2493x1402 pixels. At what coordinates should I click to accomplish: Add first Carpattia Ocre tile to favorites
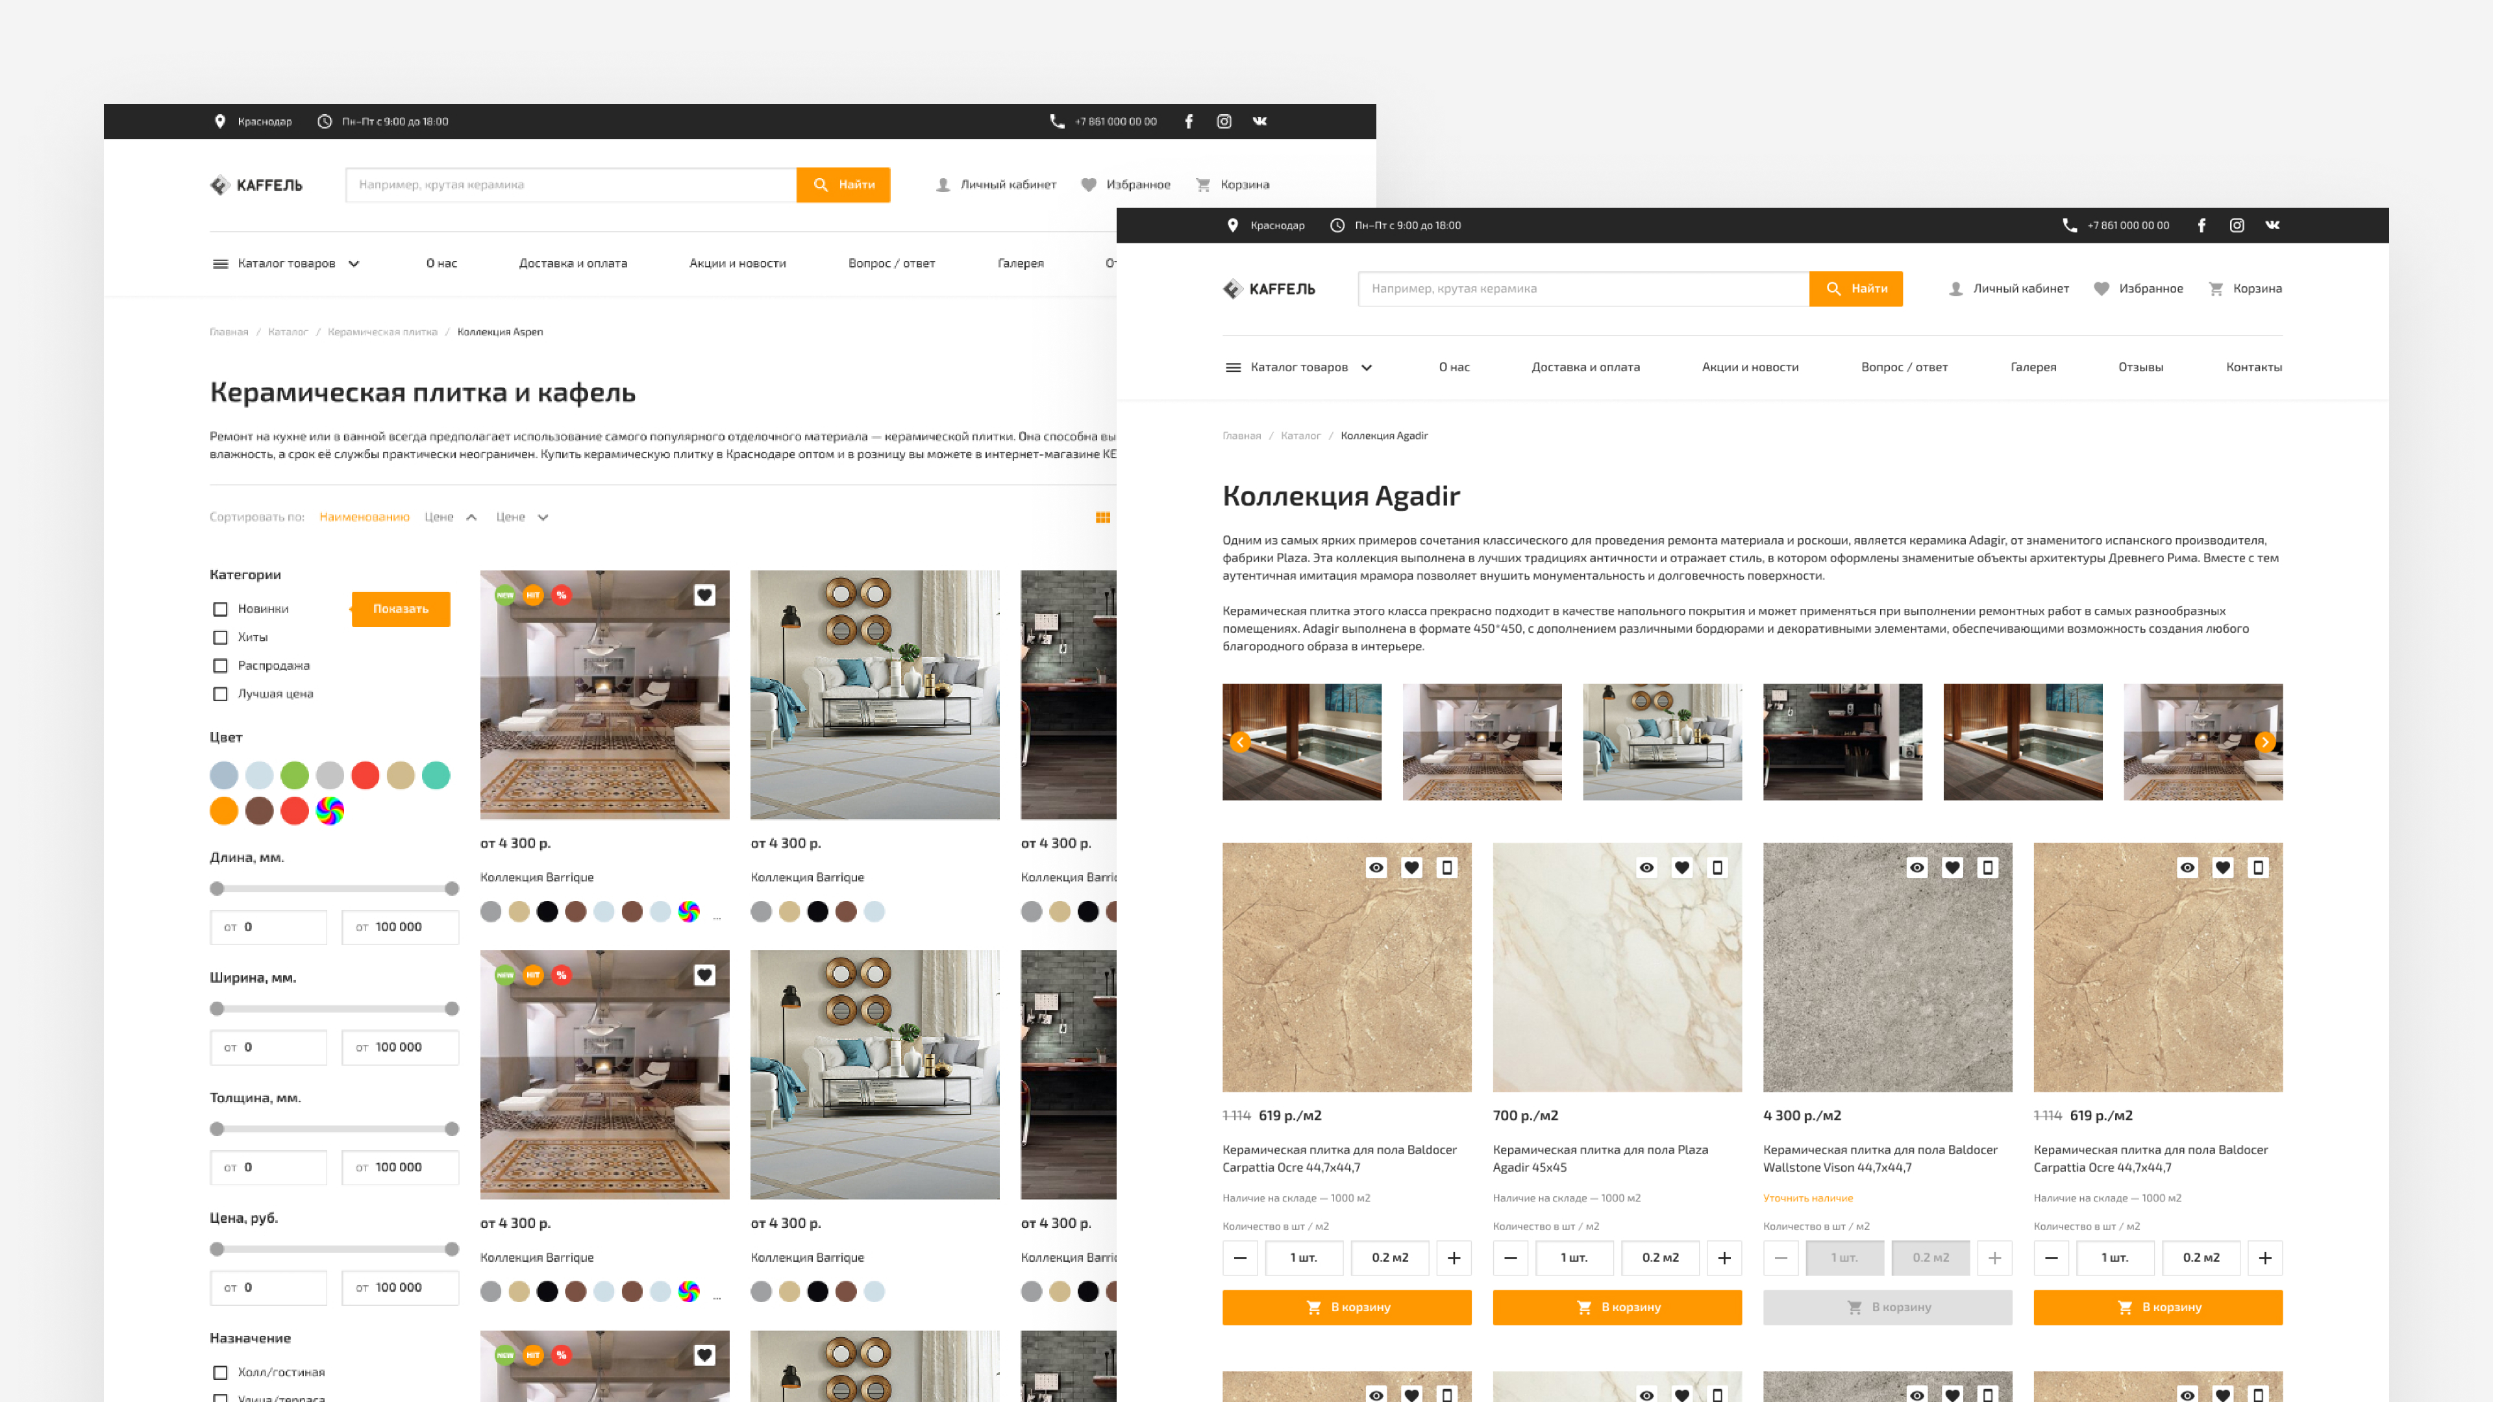pyautogui.click(x=1412, y=868)
